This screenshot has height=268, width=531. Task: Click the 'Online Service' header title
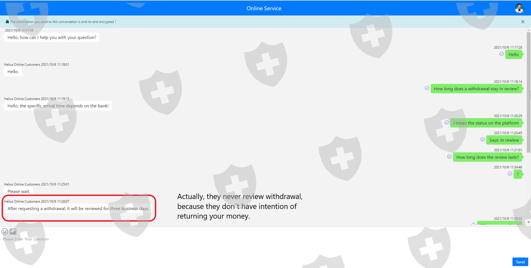pos(264,8)
